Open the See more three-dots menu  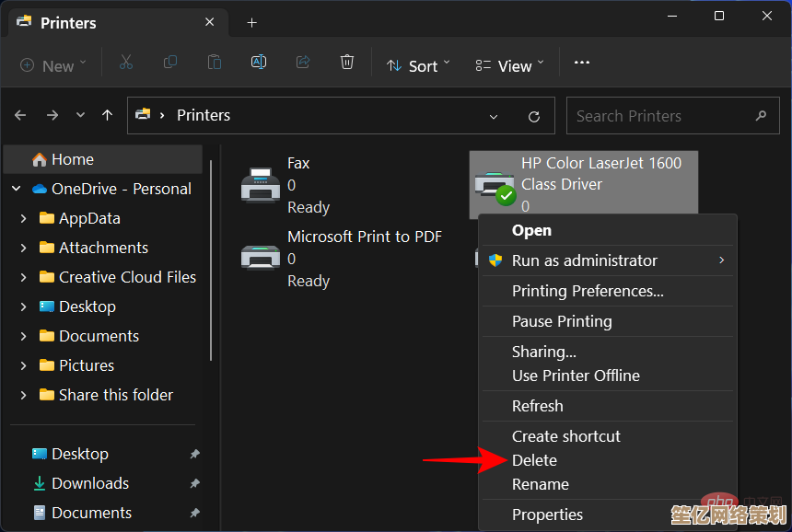582,63
